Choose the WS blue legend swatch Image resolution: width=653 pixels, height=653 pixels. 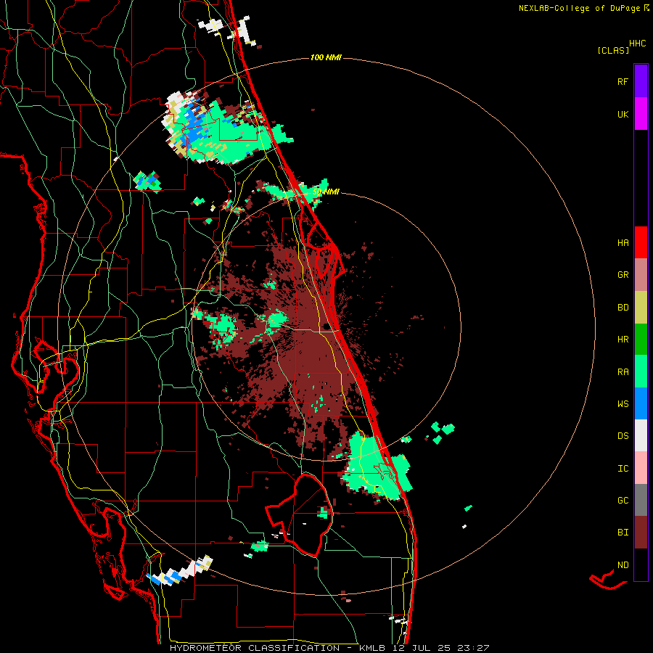(x=641, y=403)
